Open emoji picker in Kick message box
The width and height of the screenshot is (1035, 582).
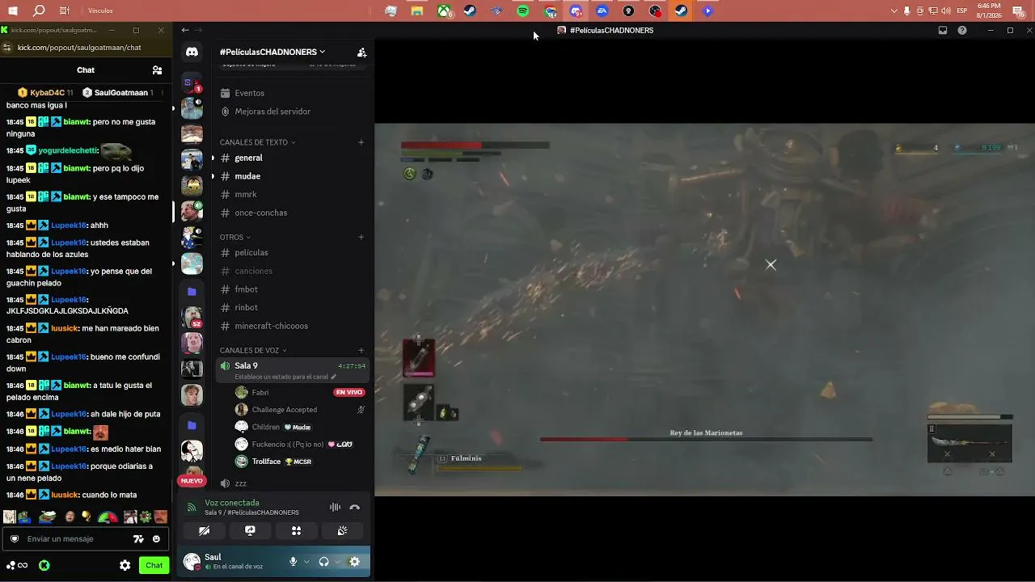(x=156, y=539)
